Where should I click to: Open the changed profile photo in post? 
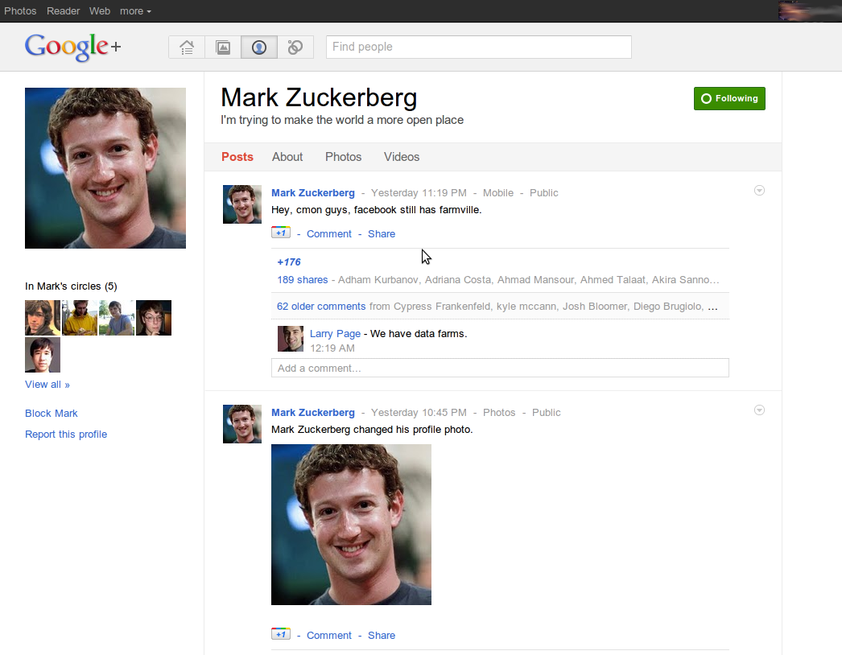pyautogui.click(x=351, y=525)
